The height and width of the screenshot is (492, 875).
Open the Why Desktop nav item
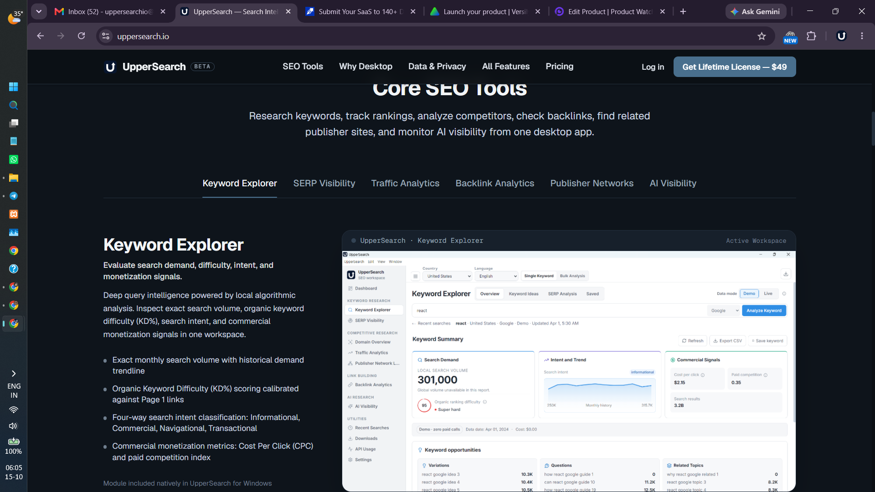point(365,67)
